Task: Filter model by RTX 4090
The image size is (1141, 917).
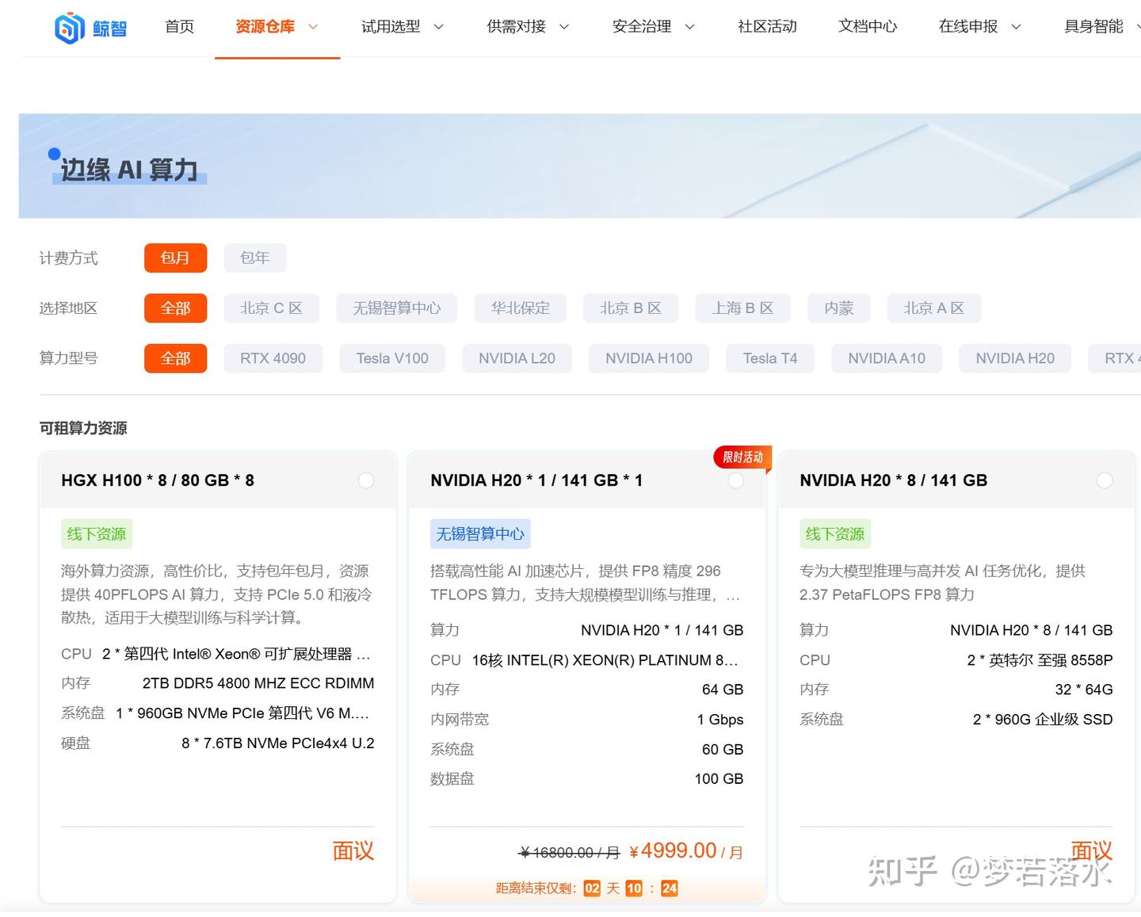Action: (273, 358)
